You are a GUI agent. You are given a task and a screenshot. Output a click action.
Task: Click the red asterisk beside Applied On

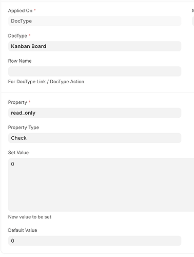(35, 10)
